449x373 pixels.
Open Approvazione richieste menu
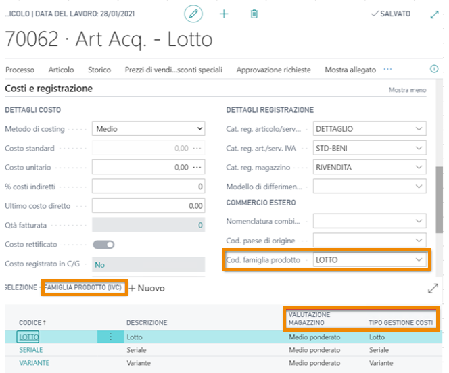273,70
